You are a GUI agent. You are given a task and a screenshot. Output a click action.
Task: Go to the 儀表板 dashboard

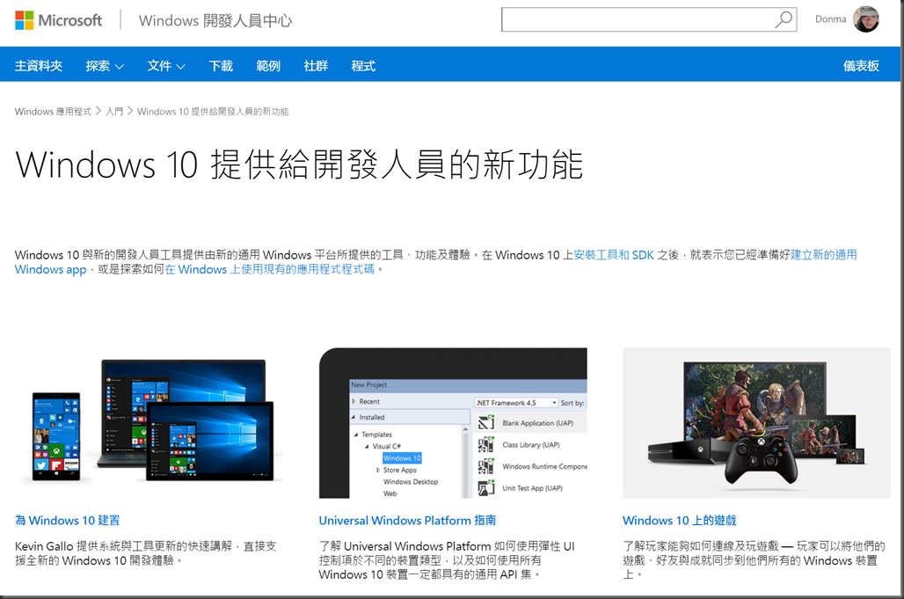(861, 66)
